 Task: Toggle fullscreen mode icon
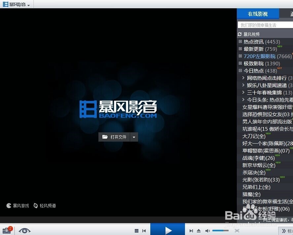coord(237,231)
